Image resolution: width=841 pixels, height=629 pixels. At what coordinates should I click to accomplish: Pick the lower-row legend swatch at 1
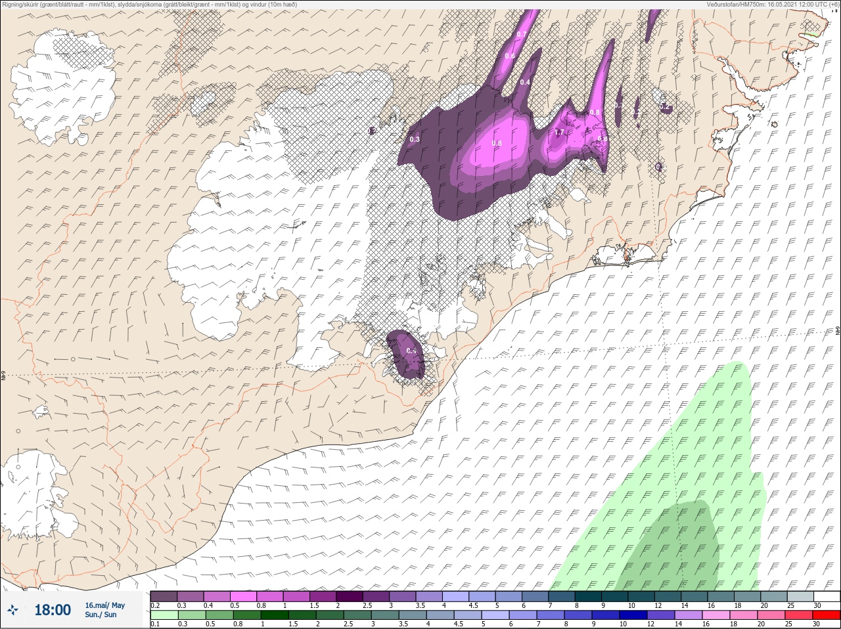[x=275, y=615]
